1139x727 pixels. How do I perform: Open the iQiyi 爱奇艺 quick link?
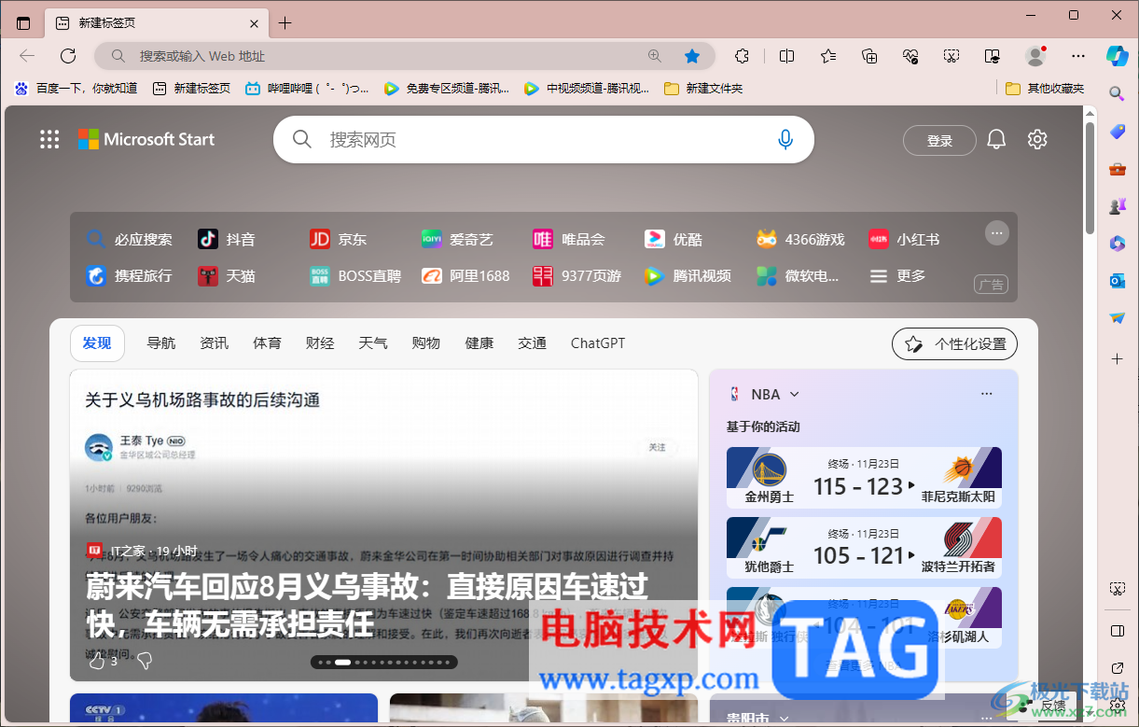tap(457, 239)
